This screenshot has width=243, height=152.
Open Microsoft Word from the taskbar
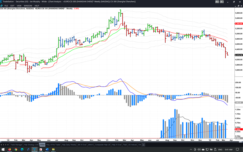[x=47, y=149]
